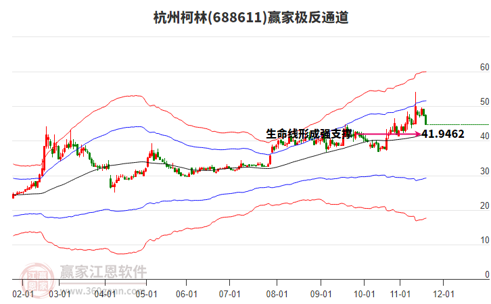Click the 10 price axis label

(x=484, y=240)
